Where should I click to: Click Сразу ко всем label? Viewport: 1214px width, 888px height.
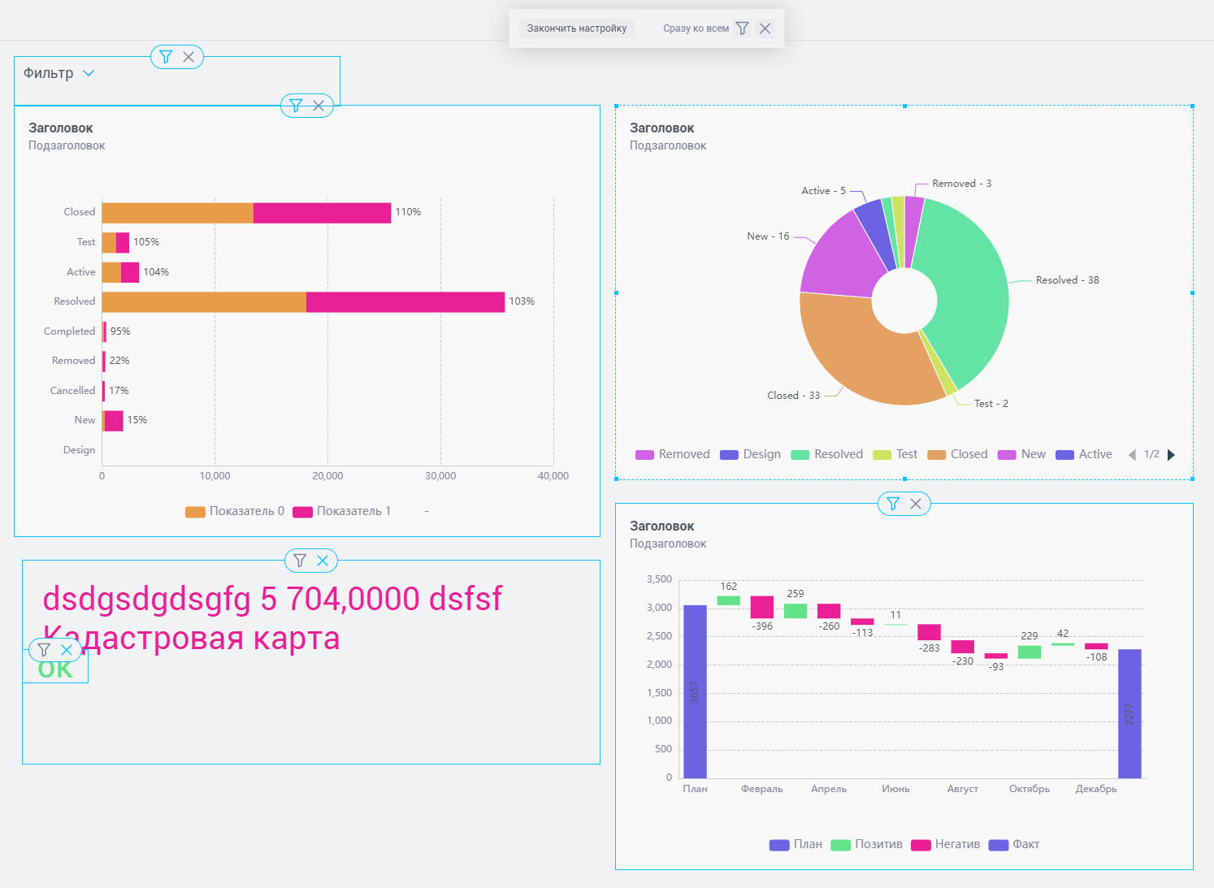point(696,28)
